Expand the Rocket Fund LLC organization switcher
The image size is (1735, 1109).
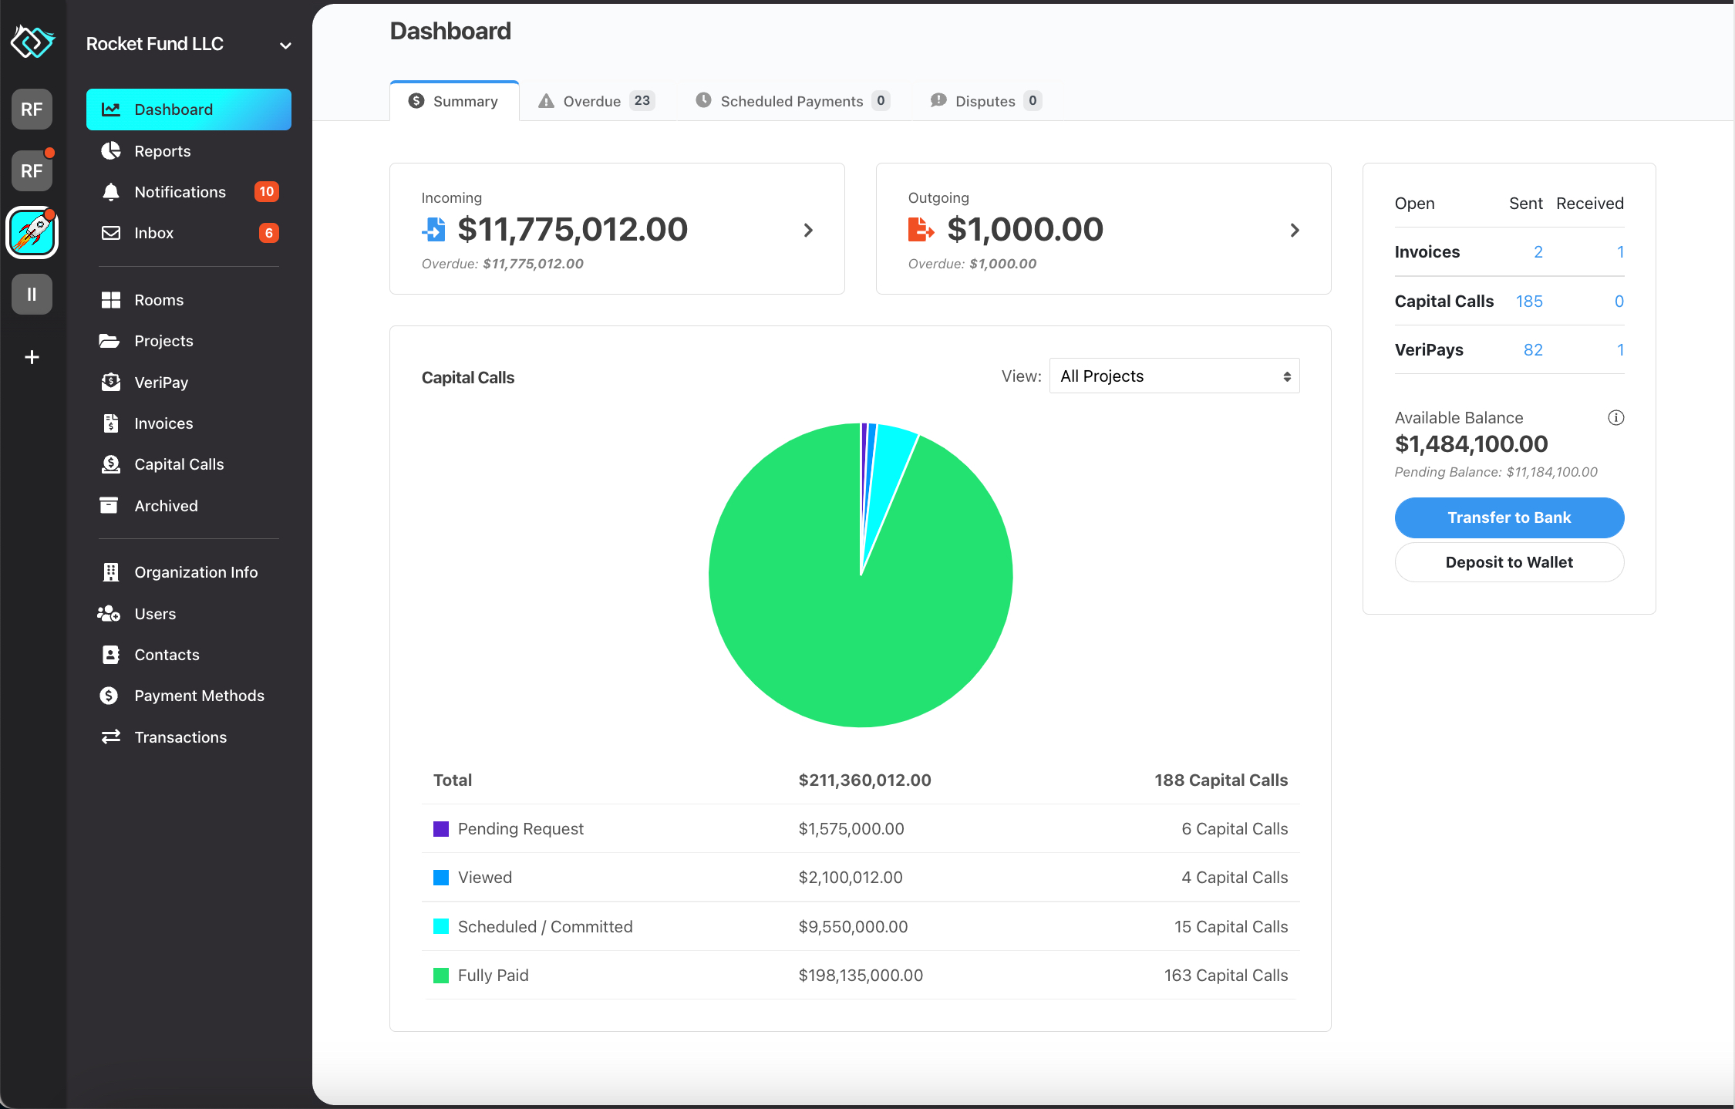(285, 44)
